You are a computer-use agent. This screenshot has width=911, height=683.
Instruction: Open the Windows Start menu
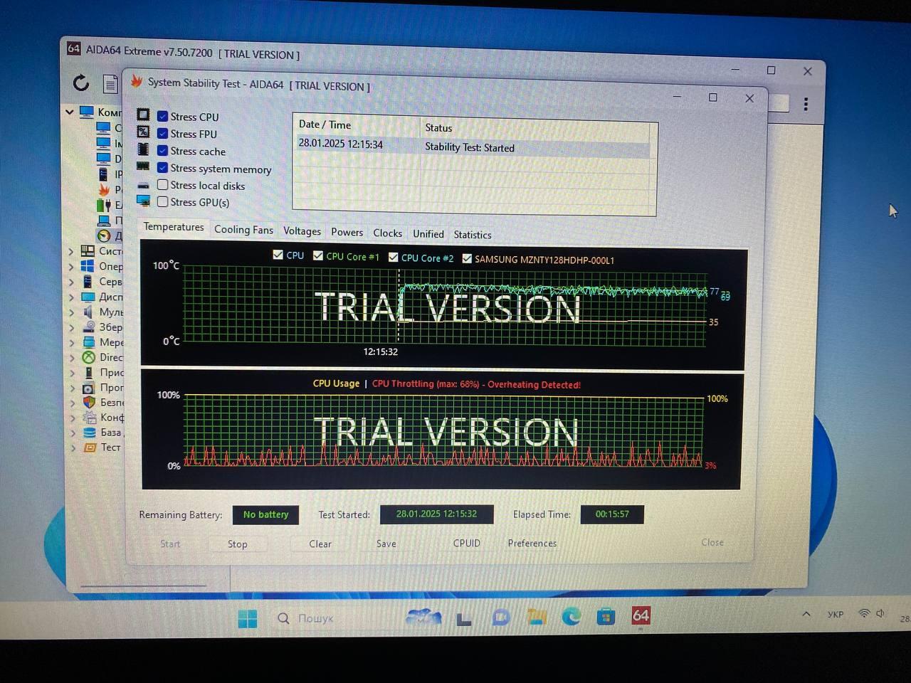[x=248, y=619]
